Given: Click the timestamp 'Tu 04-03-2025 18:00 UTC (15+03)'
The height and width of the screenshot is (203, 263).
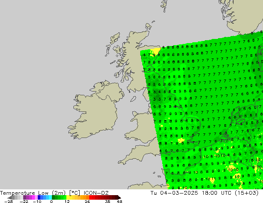Looking at the screenshot, I should pyautogui.click(x=205, y=193).
